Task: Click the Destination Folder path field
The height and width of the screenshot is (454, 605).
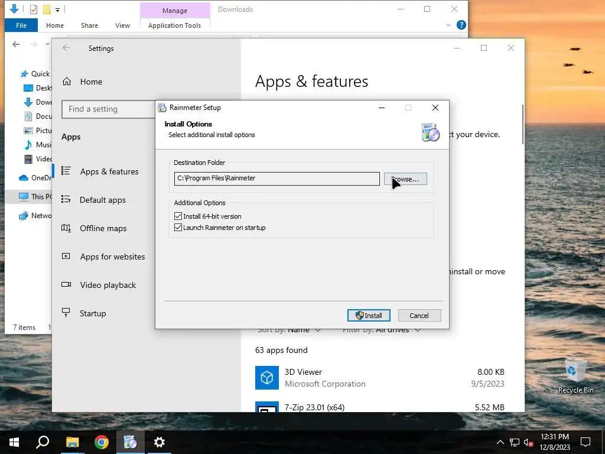Action: click(277, 179)
